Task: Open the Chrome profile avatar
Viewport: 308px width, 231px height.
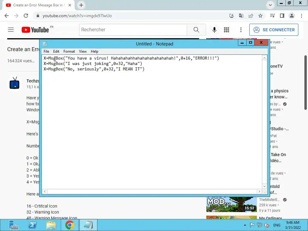Action: pos(292,16)
